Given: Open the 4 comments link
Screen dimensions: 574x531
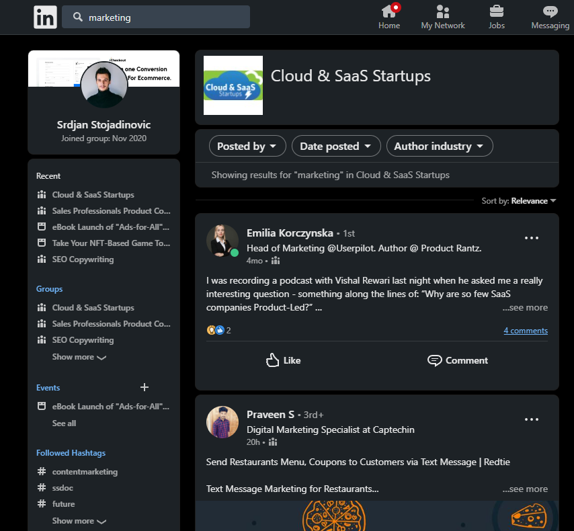Looking at the screenshot, I should point(526,331).
